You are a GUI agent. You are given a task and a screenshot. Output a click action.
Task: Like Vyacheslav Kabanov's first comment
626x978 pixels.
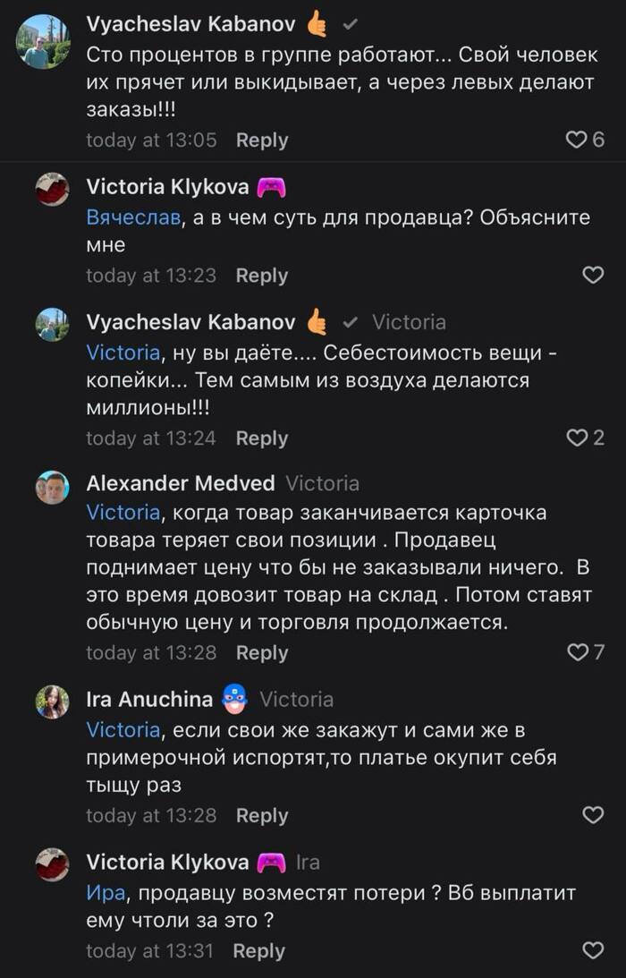pyautogui.click(x=578, y=140)
